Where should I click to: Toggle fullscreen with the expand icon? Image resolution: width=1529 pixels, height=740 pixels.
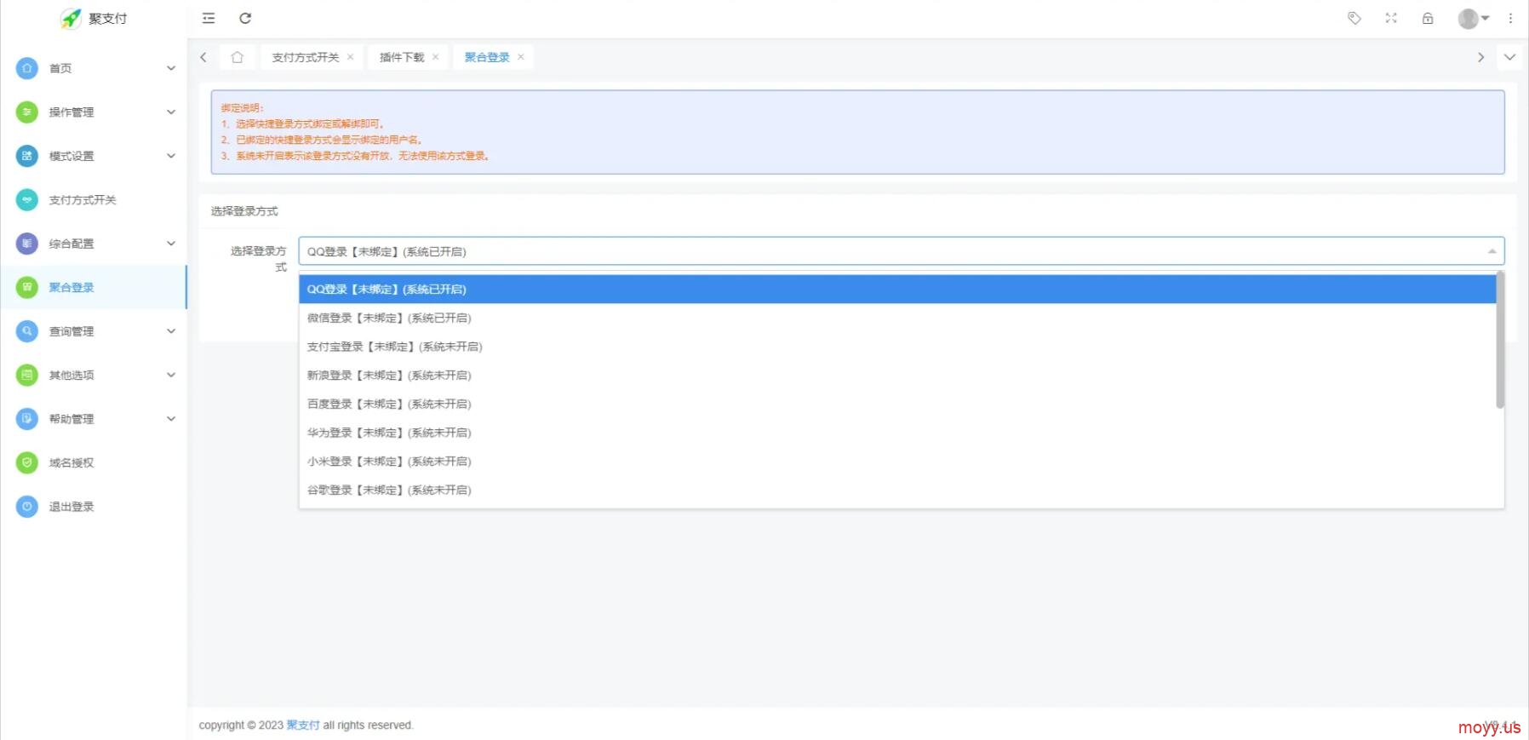(1391, 18)
